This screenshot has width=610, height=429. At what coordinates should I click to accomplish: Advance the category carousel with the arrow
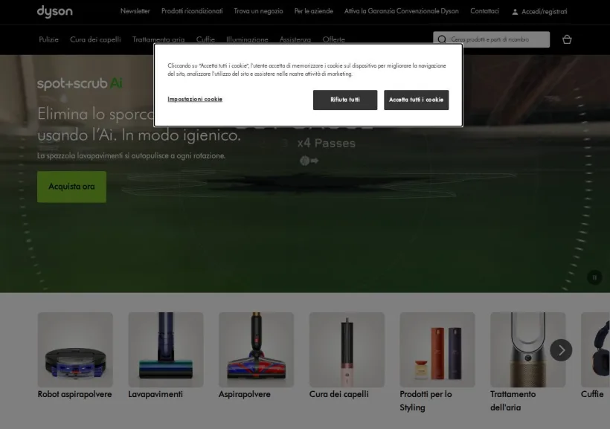tap(561, 350)
